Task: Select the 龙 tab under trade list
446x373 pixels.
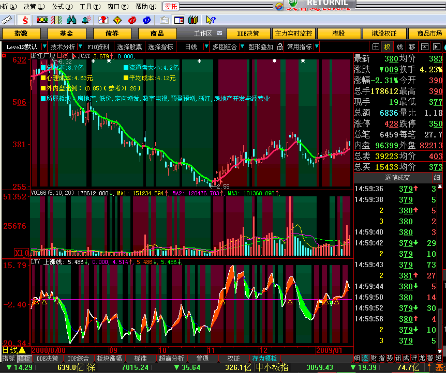Action: click(x=422, y=358)
